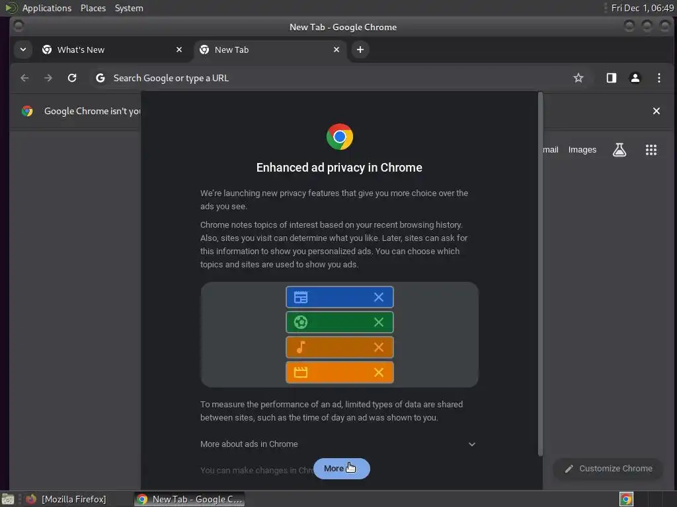Select New Tab - Google Chrome taskbar entry
This screenshot has height=507, width=677.
tap(190, 499)
